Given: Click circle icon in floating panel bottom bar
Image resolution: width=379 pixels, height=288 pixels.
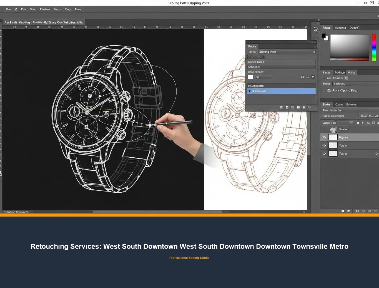Looking at the screenshot, I should tap(310, 107).
